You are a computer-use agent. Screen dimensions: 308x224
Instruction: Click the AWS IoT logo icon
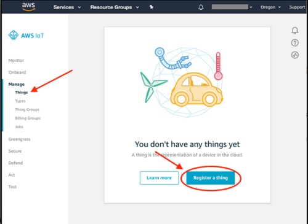click(x=14, y=35)
